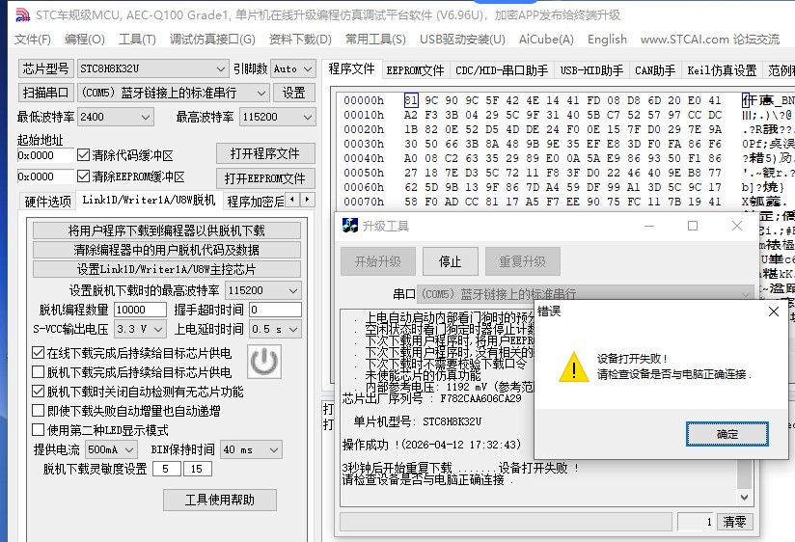Click 脱机编程数量 input field 10000
This screenshot has width=795, height=542.
(x=141, y=310)
